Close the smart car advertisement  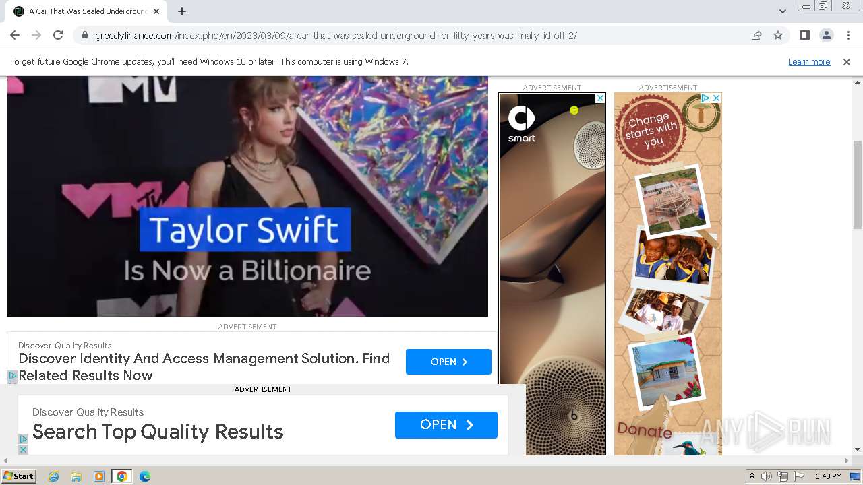pyautogui.click(x=600, y=98)
